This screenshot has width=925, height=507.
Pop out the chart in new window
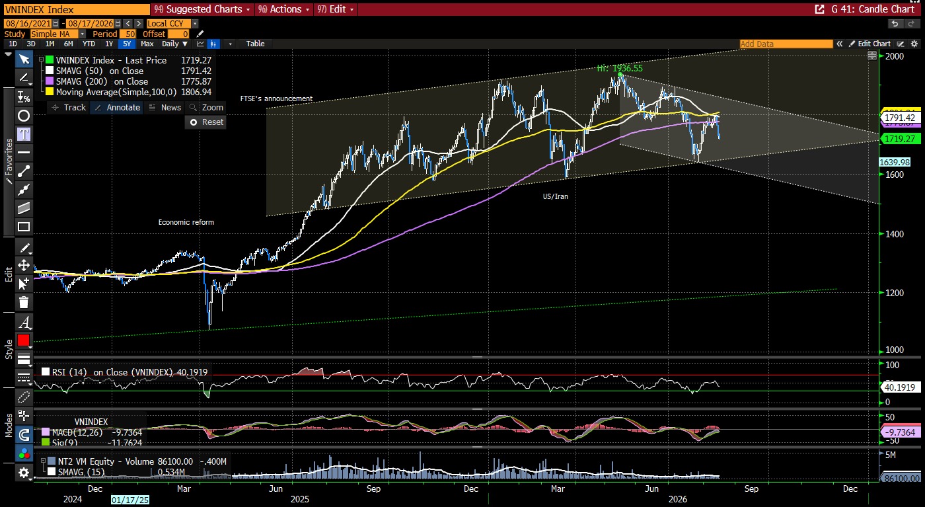(820, 9)
